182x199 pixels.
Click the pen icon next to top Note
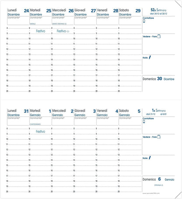(150, 58)
